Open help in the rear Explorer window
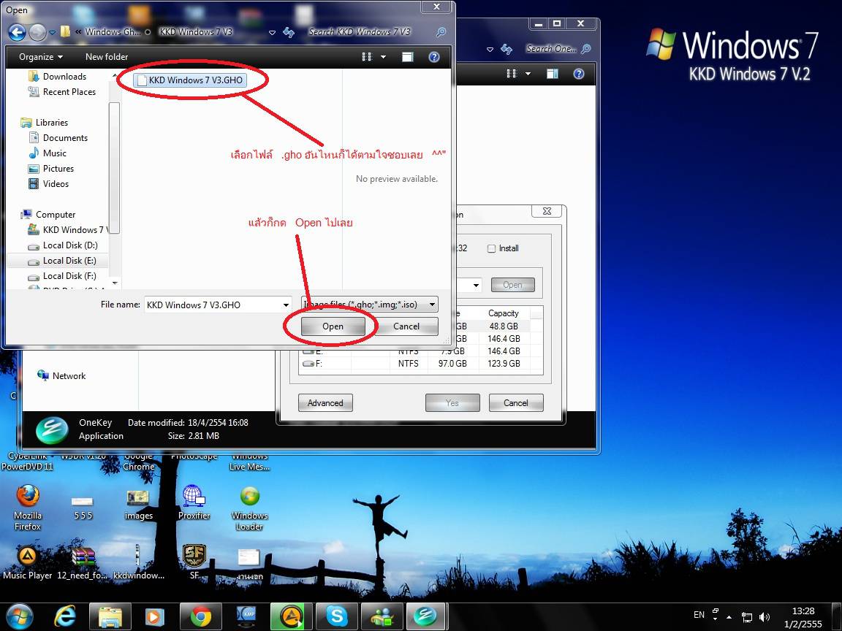The image size is (842, 631). tap(578, 74)
